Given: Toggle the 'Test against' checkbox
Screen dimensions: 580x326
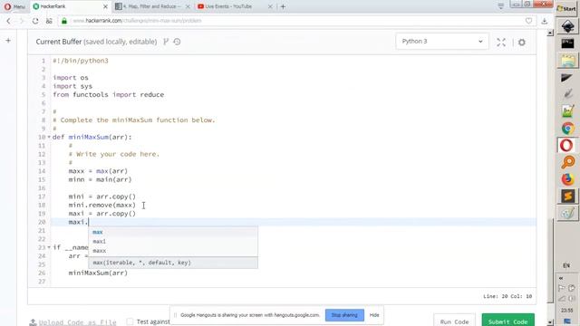Looking at the screenshot, I should pos(130,321).
